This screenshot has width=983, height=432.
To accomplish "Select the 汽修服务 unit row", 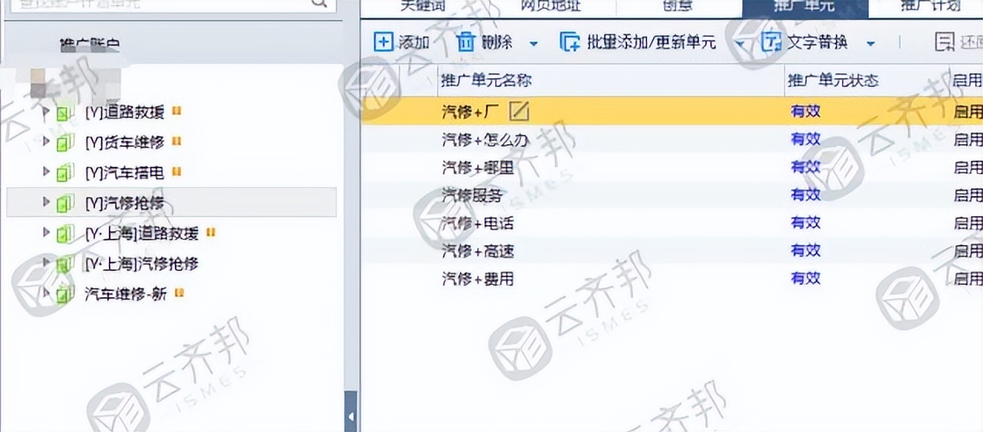I will (x=672, y=195).
